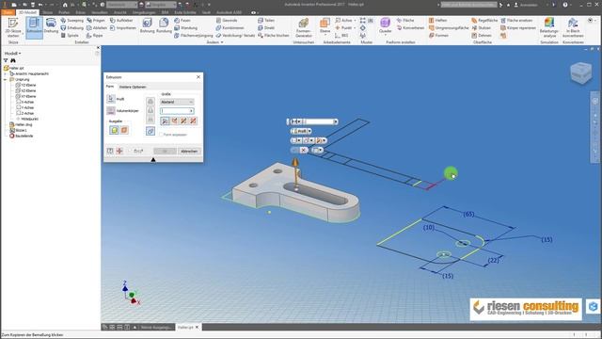Close the Halter.ipt document tab

pyautogui.click(x=198, y=327)
